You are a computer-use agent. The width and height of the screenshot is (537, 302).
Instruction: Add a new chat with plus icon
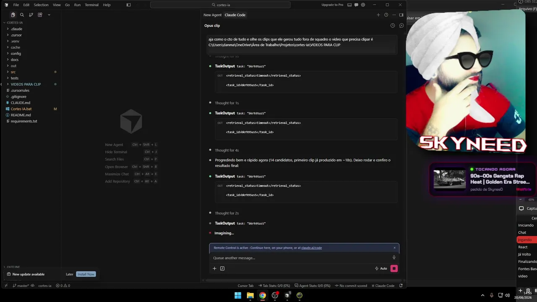(378, 15)
